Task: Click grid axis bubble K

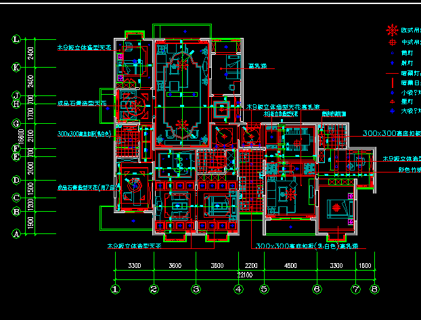Action: 16,67
